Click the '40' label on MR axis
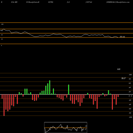133x133 pixels. [130, 88]
